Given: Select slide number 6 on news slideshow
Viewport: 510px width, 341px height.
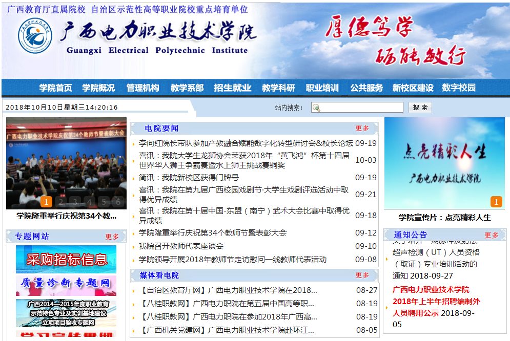Looking at the screenshot, I should [x=118, y=202].
